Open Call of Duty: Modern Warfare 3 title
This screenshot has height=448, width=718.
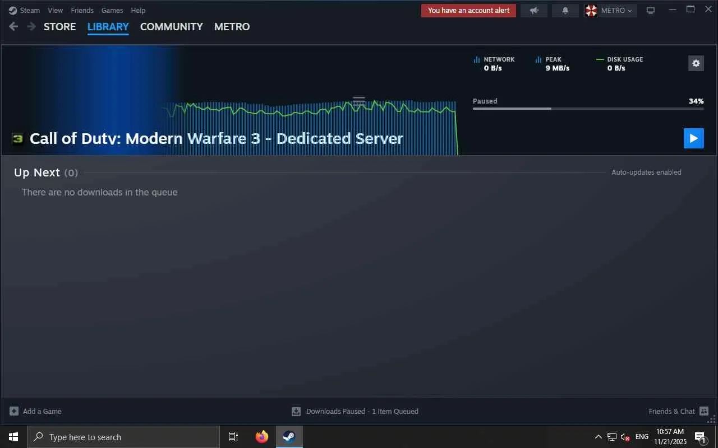(x=217, y=138)
